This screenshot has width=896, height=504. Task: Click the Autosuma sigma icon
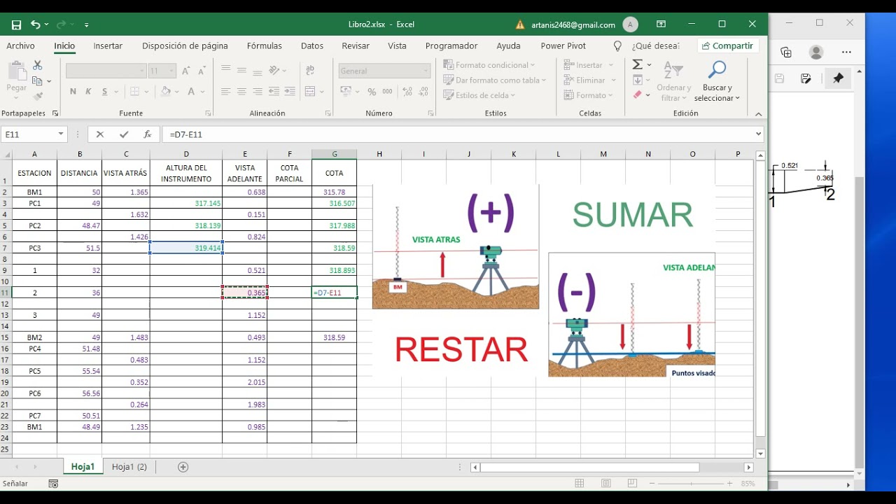pos(638,64)
